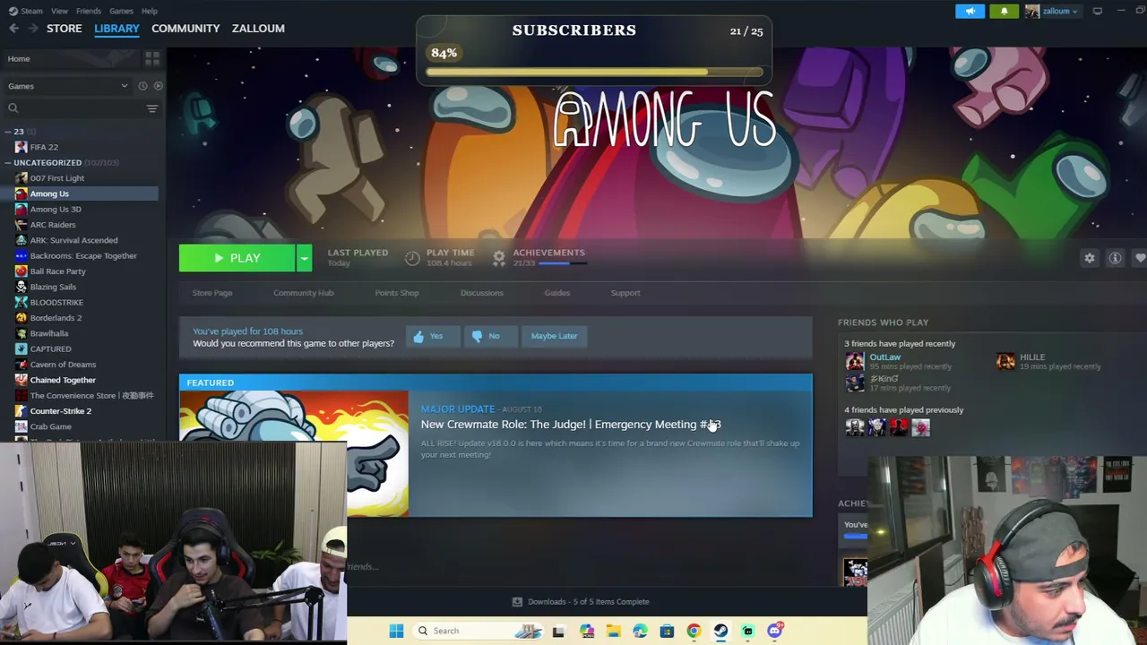Go forward with the Steam forward arrow

click(x=33, y=29)
